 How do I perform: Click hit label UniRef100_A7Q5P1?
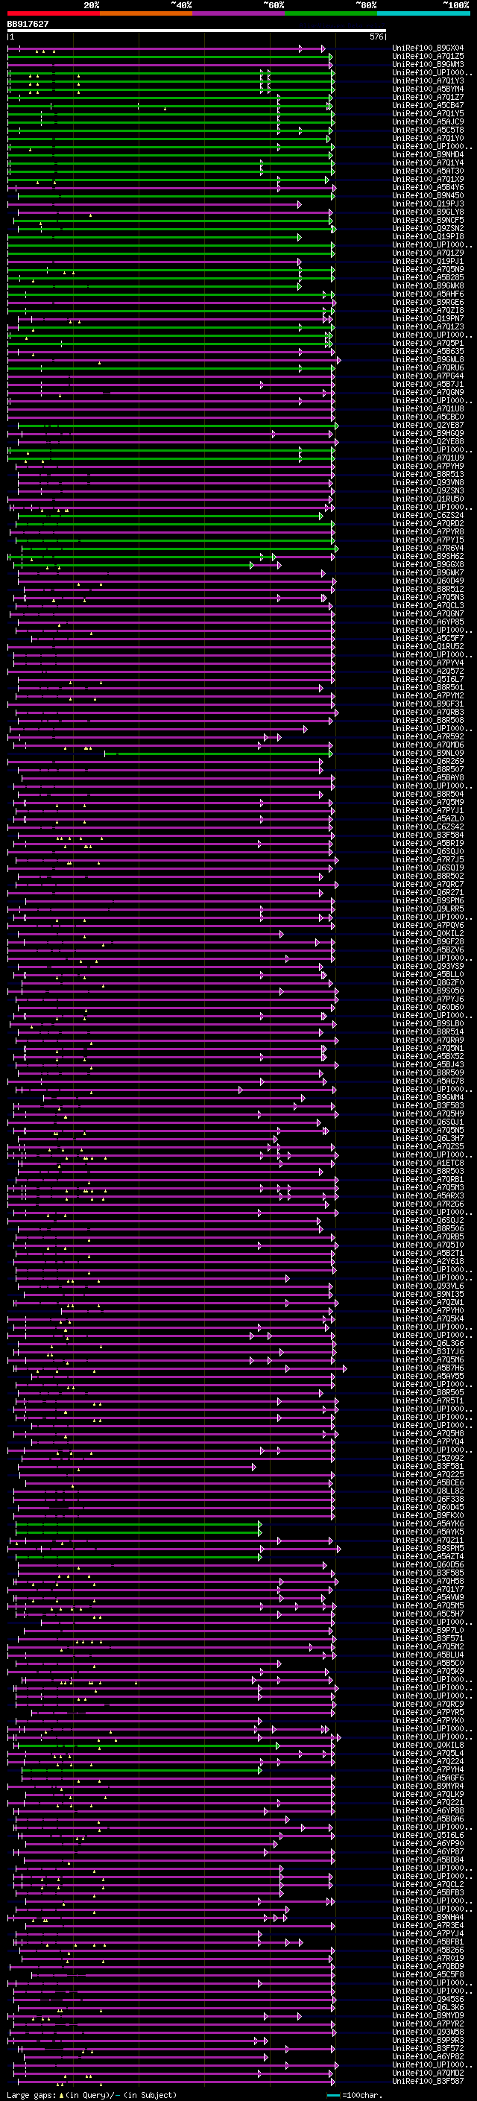coord(428,344)
